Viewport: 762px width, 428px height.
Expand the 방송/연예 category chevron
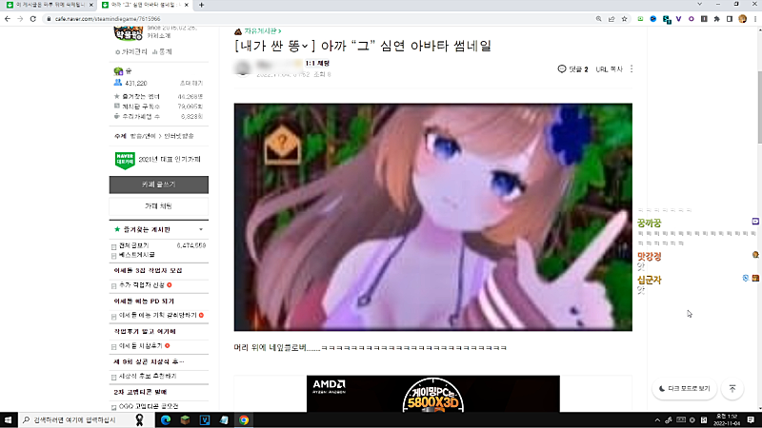click(x=160, y=136)
